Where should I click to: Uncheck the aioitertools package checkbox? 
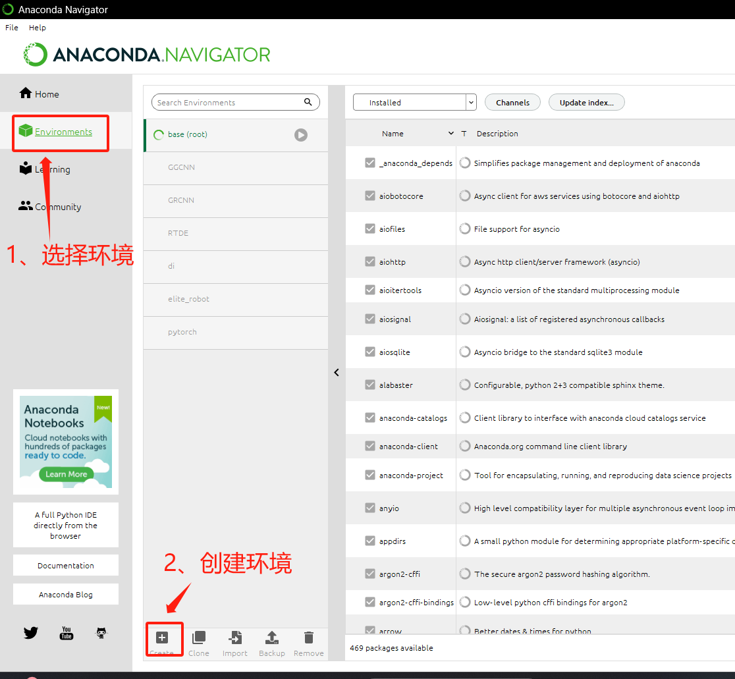click(370, 290)
